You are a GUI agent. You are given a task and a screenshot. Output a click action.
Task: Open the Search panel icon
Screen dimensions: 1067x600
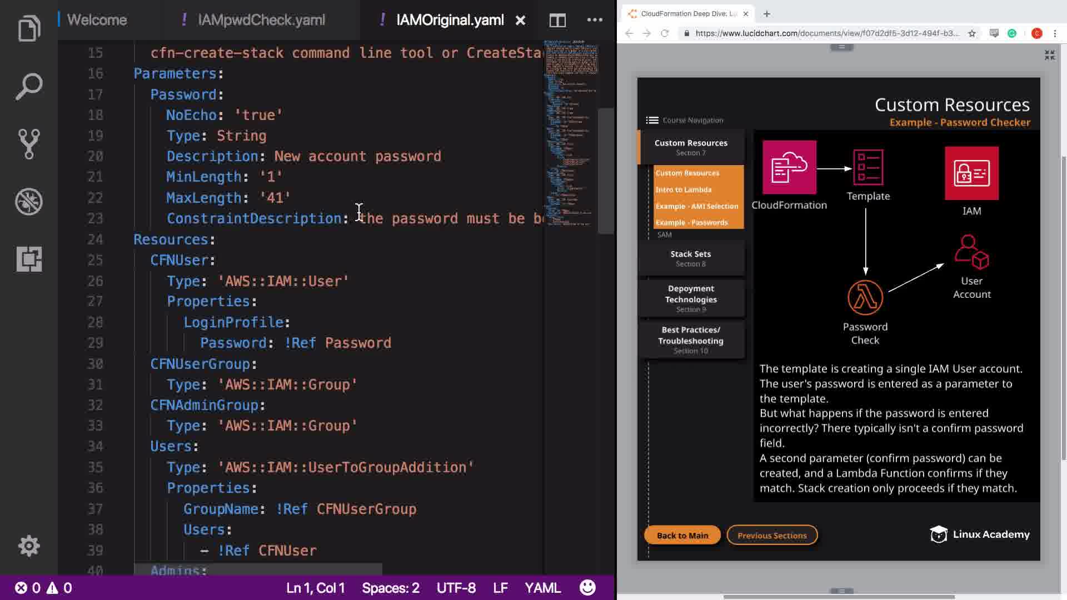[x=29, y=87]
